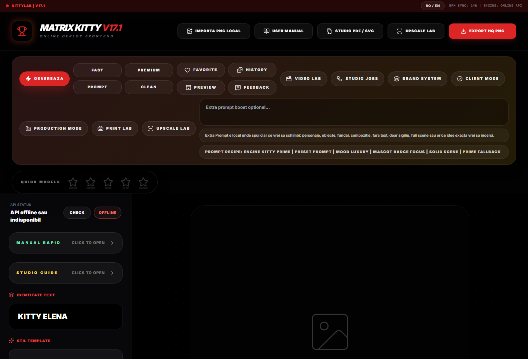Edit the KITTY ELENA identity text field
The image size is (528, 359).
66,317
